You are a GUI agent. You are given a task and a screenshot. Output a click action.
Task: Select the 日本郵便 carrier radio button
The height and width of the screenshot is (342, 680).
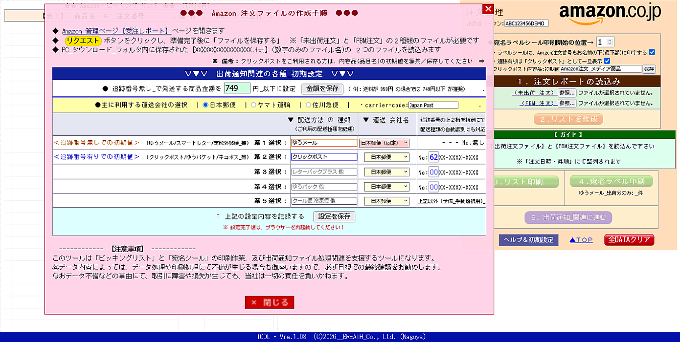[x=205, y=105]
